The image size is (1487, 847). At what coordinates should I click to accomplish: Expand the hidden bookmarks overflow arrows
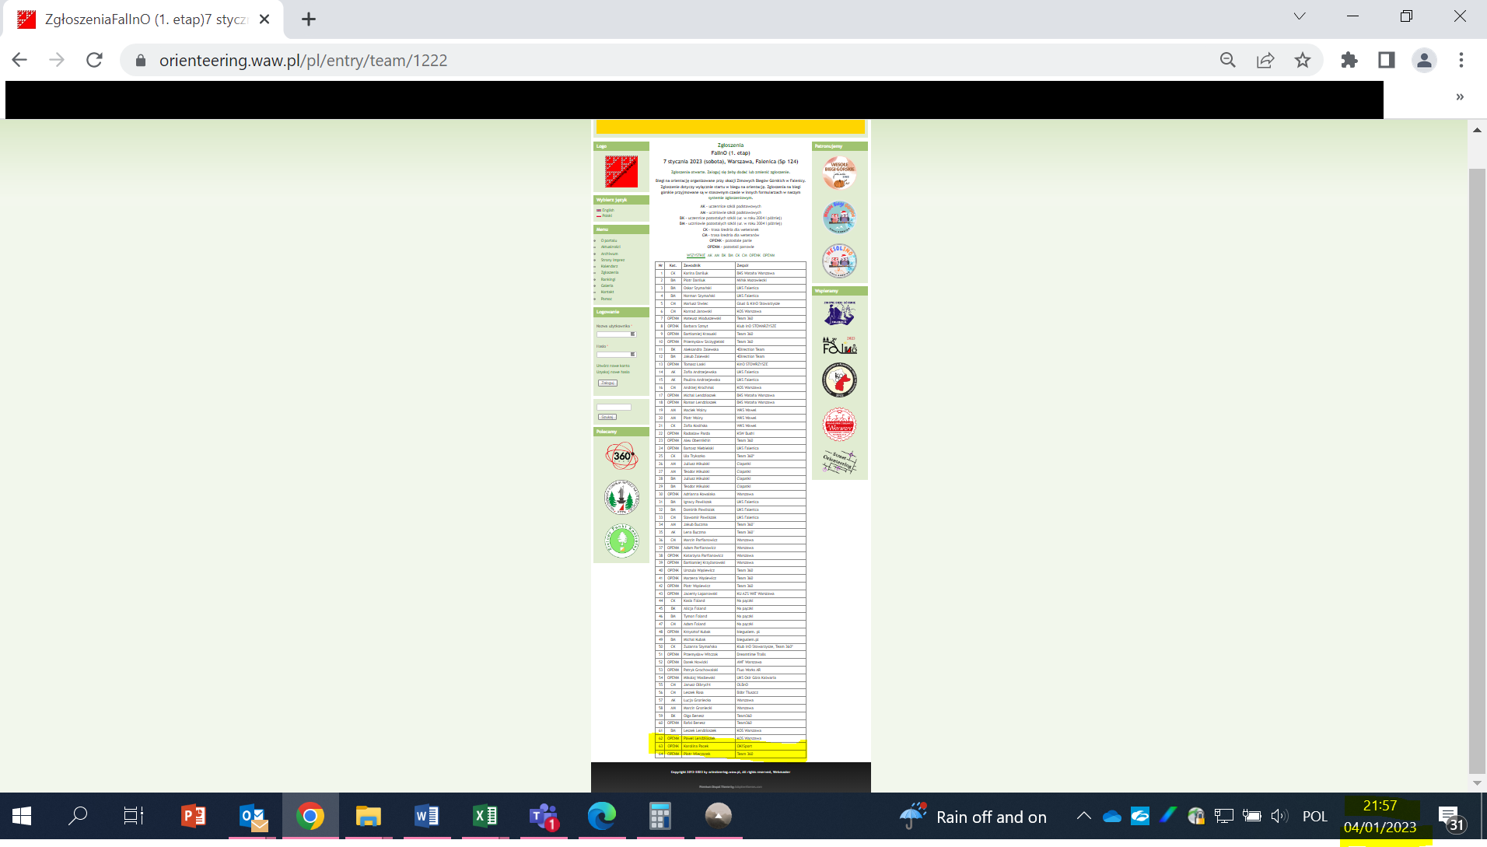tap(1460, 97)
